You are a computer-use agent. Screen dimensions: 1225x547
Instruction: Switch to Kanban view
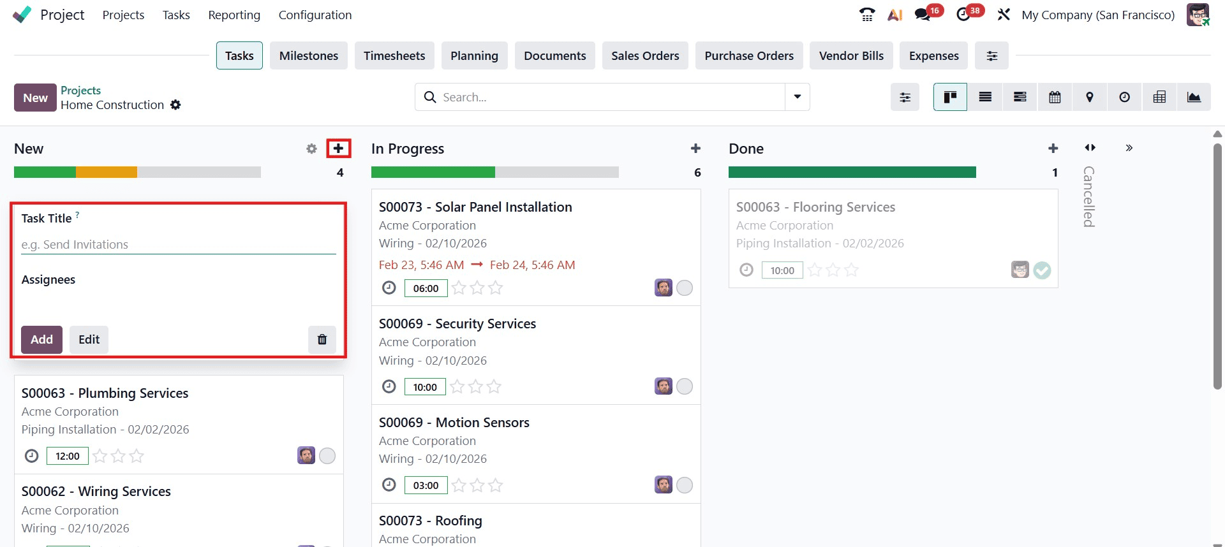[x=950, y=97]
